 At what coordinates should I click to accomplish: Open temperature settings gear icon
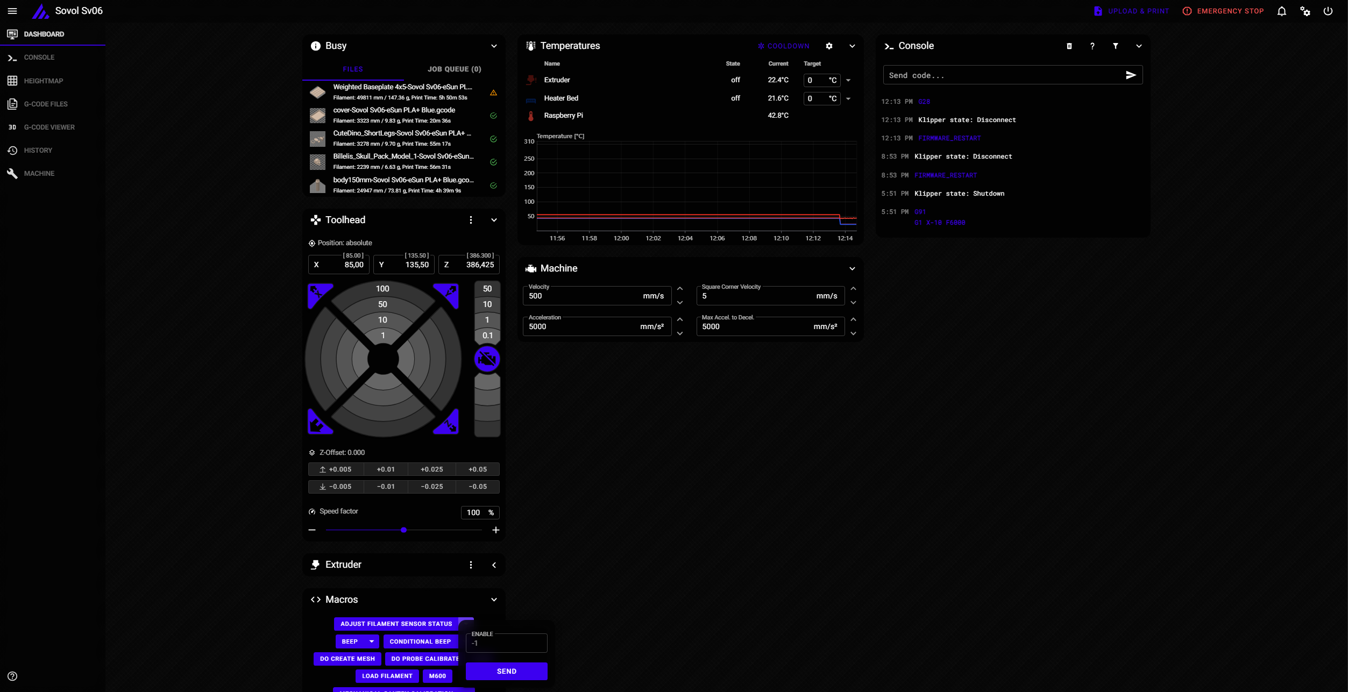click(x=829, y=46)
